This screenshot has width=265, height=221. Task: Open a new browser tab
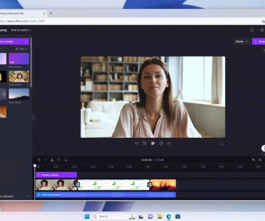click(x=51, y=14)
